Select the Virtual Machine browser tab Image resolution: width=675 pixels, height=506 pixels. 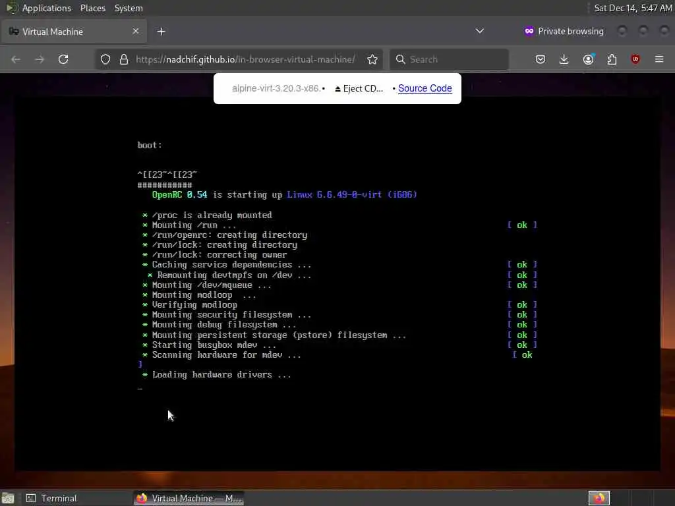point(74,32)
